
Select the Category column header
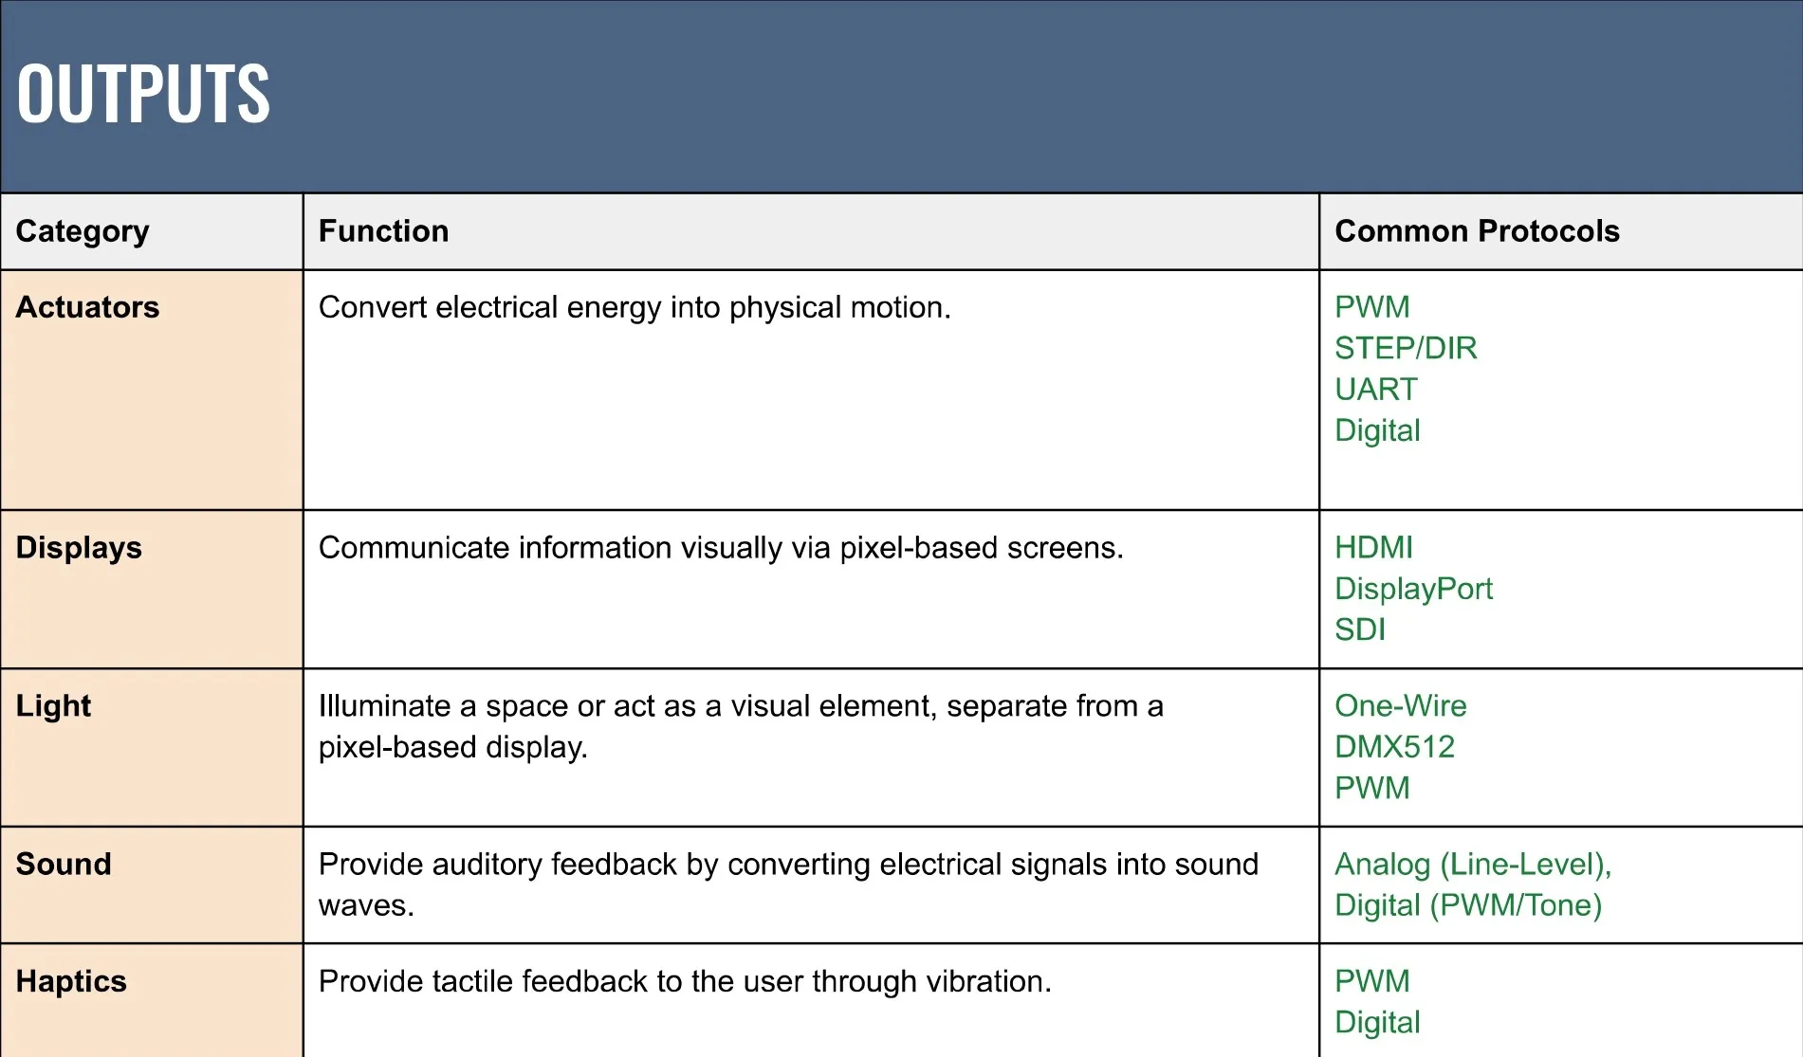(83, 231)
